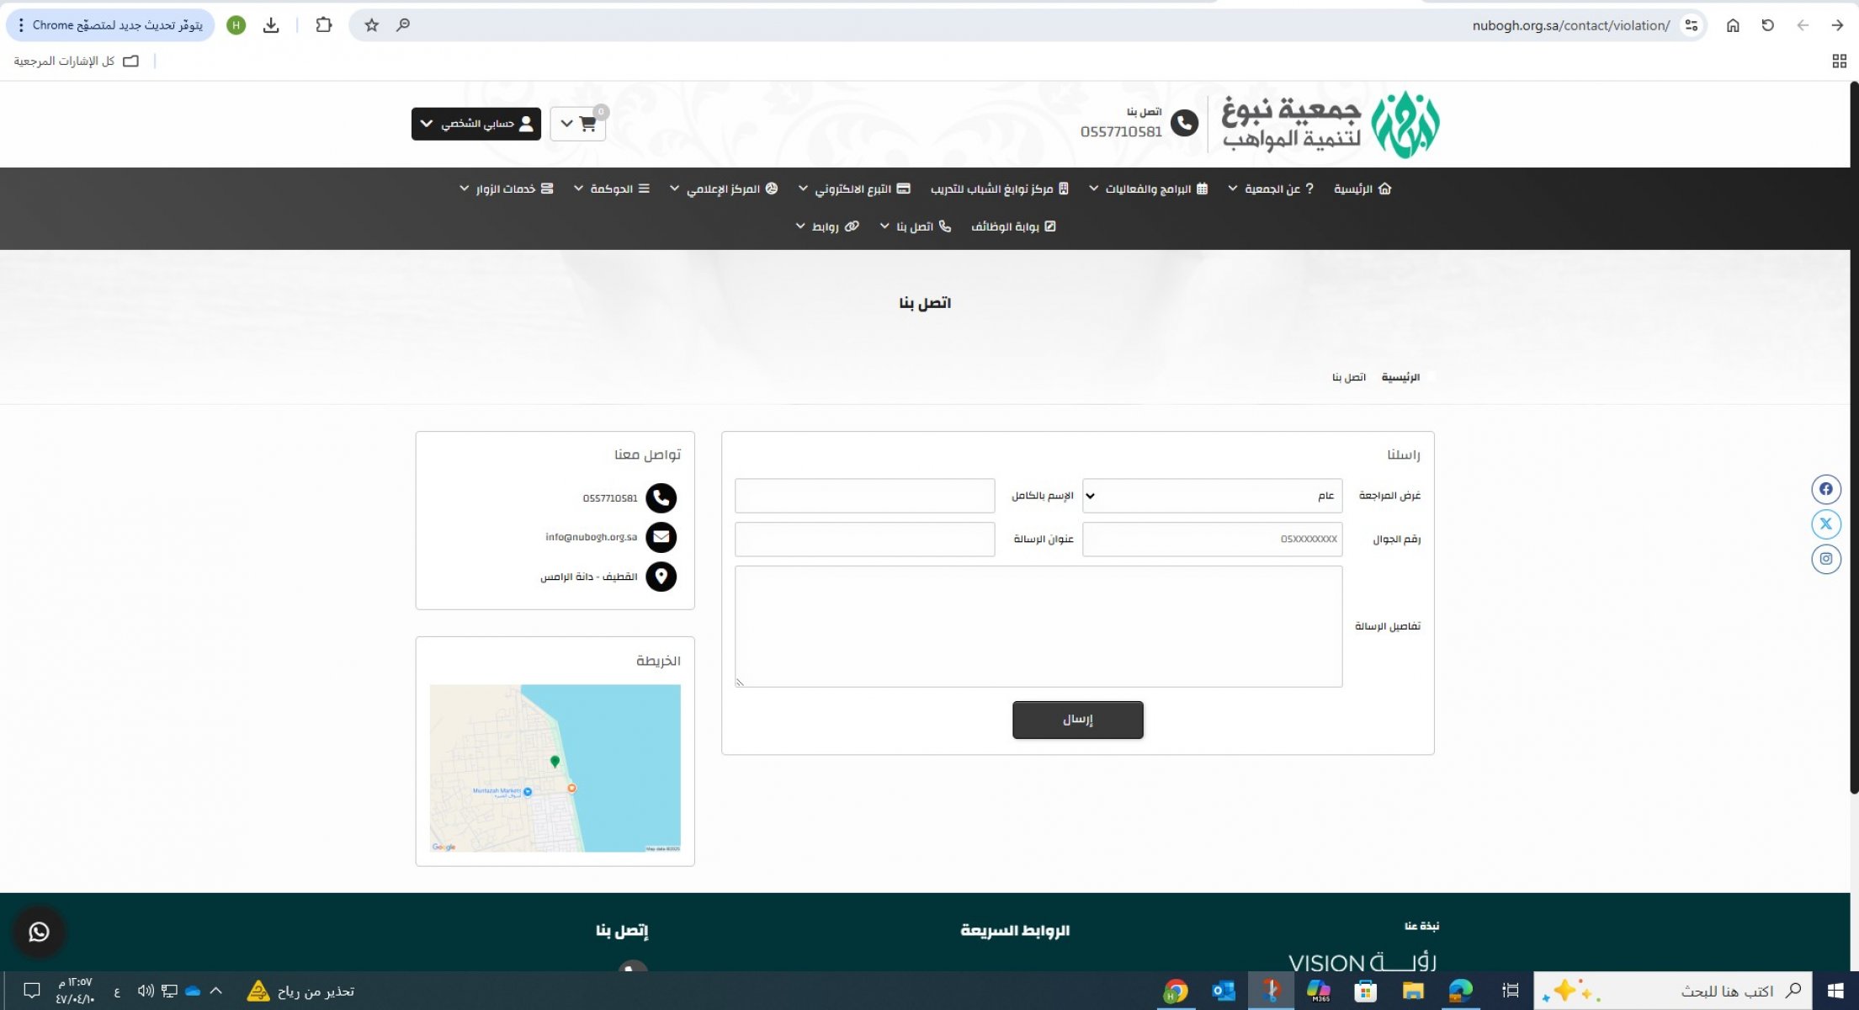Click the email envelope contact icon
Viewport: 1859px width, 1010px height.
[x=661, y=537]
